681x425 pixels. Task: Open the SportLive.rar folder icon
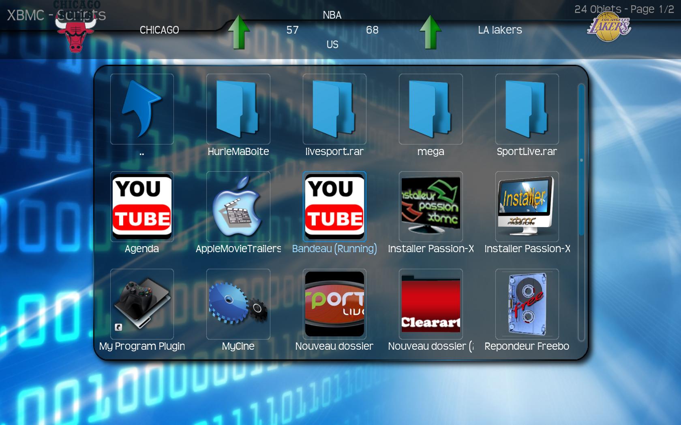527,109
